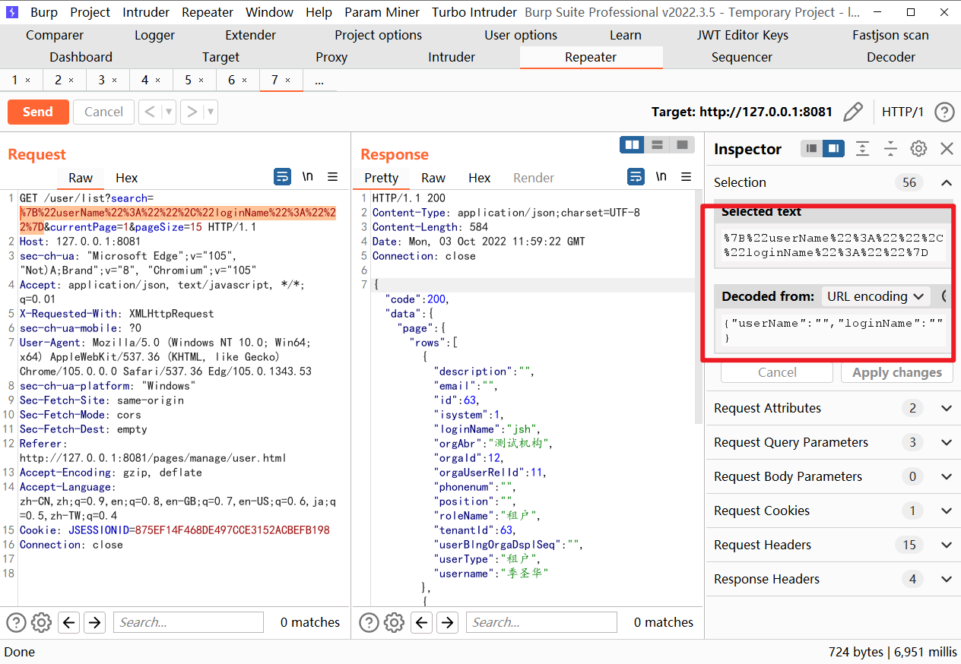
Task: Select the horizontal split layout icon above Response
Action: pyautogui.click(x=656, y=144)
